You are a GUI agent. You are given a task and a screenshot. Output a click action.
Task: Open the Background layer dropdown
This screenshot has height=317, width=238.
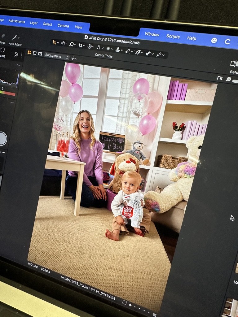click(57, 56)
